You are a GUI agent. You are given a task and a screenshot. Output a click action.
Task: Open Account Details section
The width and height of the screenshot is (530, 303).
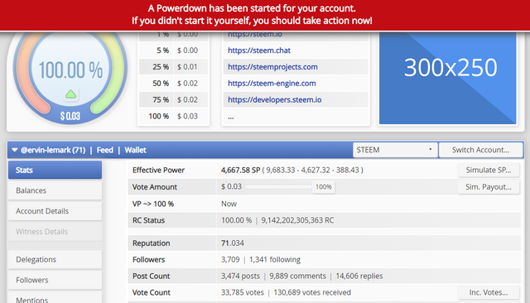55,211
